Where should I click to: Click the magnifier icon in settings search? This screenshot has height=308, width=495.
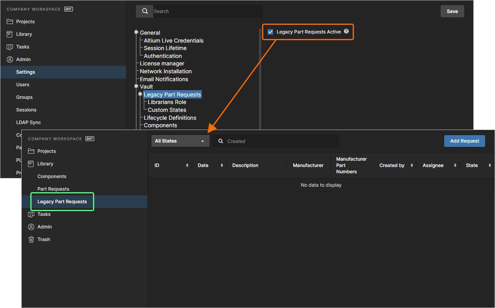pos(145,11)
